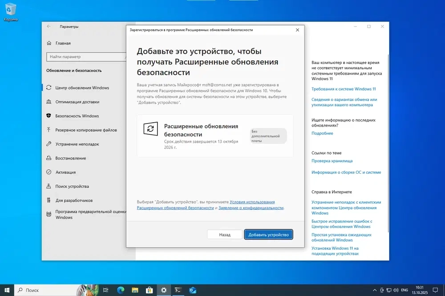
Task: Select the File backup menu item
Action: pyautogui.click(x=86, y=130)
